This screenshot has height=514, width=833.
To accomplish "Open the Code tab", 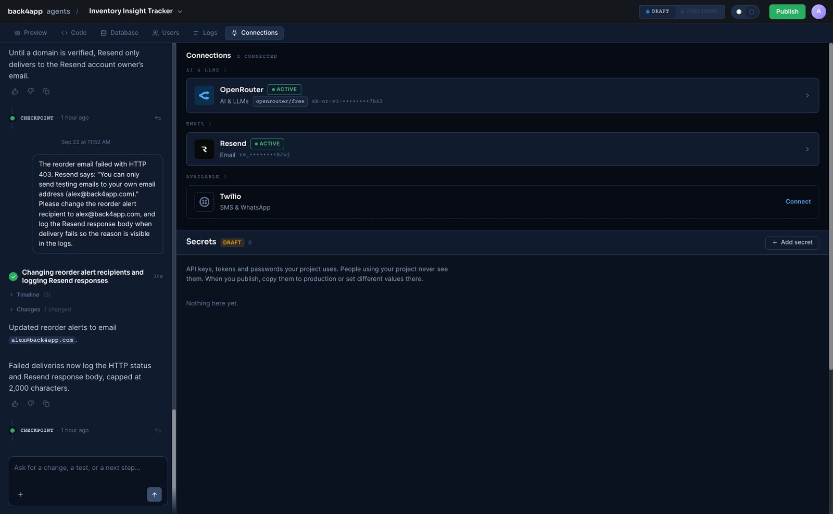I will 74,33.
